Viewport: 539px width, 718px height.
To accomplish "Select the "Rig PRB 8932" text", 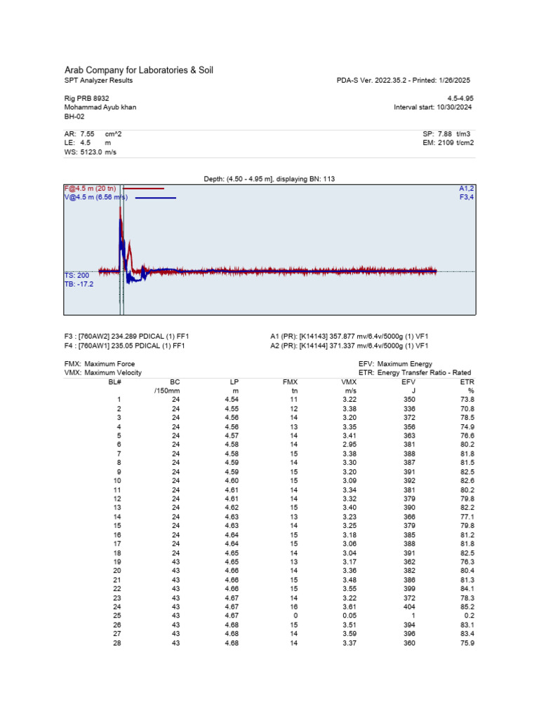I will (86, 98).
